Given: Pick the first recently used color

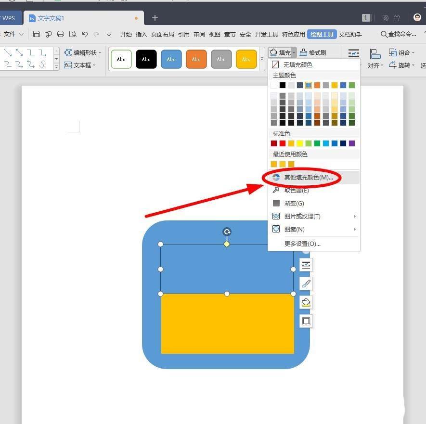Looking at the screenshot, I should click(x=274, y=164).
